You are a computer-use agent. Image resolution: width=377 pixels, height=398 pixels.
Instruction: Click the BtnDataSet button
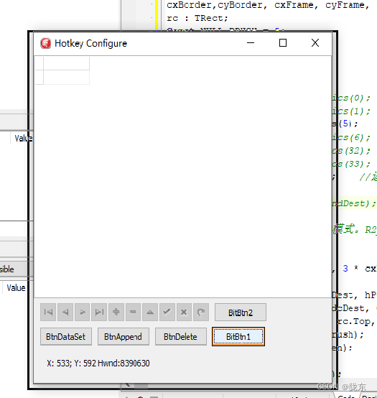(x=66, y=336)
